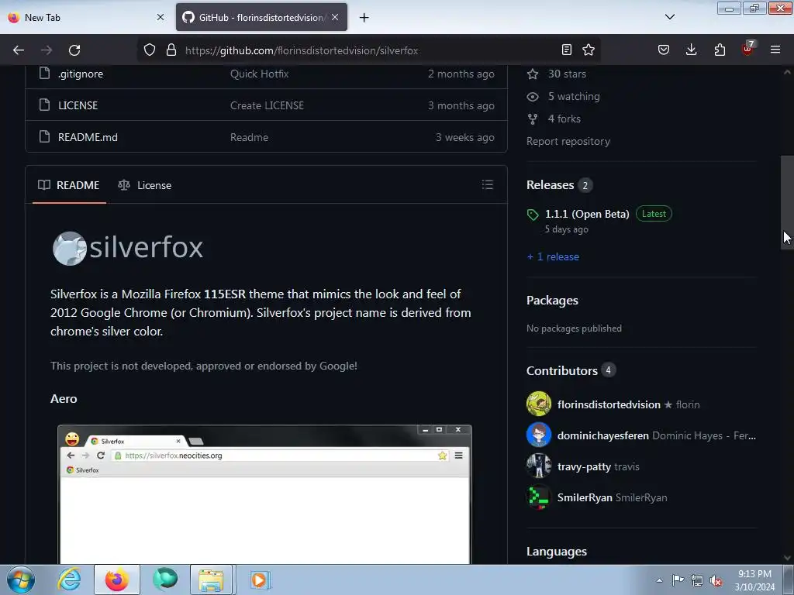Show hidden tray icons arrow
The height and width of the screenshot is (595, 794).
[659, 580]
